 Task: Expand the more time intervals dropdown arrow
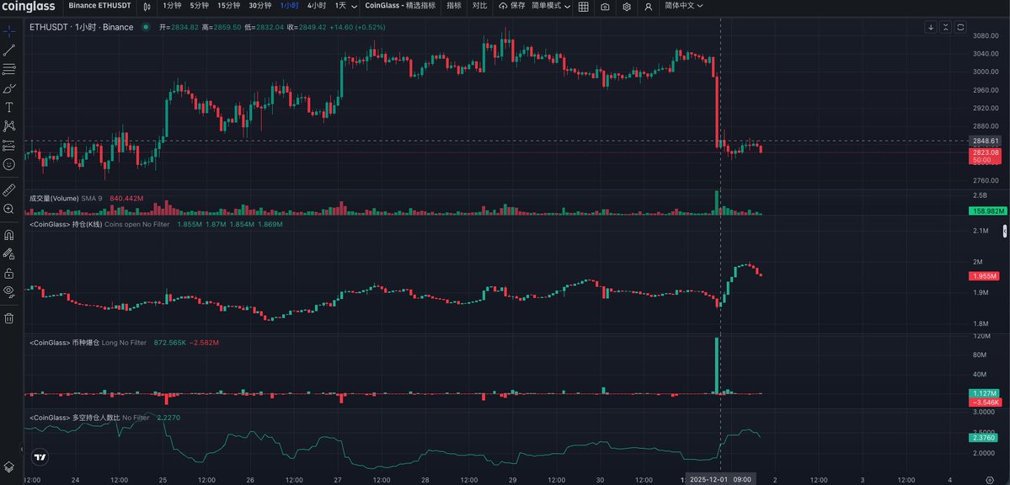point(353,6)
